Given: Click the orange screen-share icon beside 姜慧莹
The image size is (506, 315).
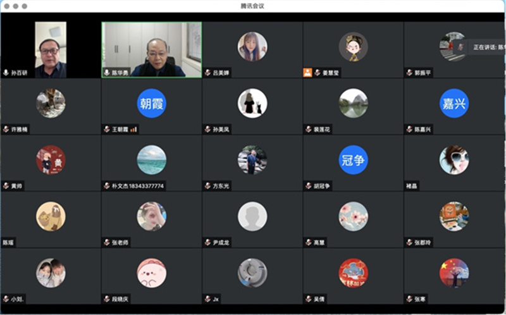Looking at the screenshot, I should pos(307,73).
